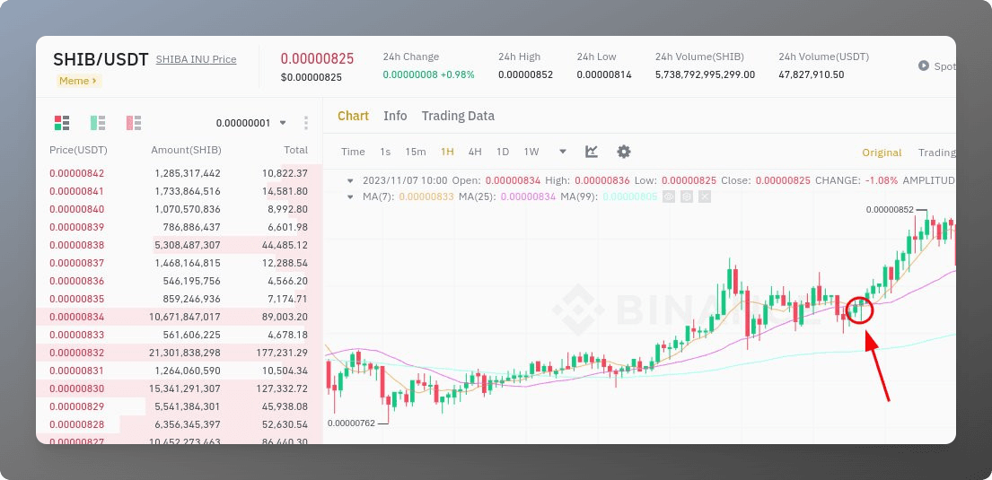Set chart interval to 1D
The image size is (992, 480).
(503, 152)
